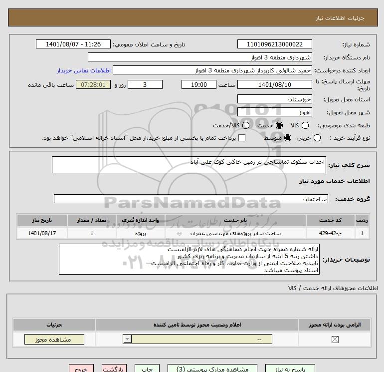This screenshot has height=372, width=384.
Task: Click the ساخت سایر پروژه‌های مهندسی عمران cell
Action: point(235,233)
